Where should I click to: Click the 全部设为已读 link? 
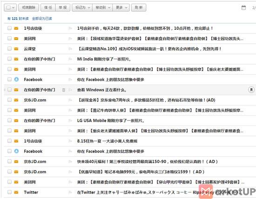42,19
